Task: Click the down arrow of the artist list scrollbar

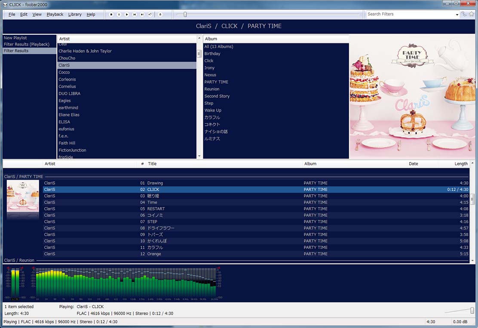Action: tap(199, 156)
